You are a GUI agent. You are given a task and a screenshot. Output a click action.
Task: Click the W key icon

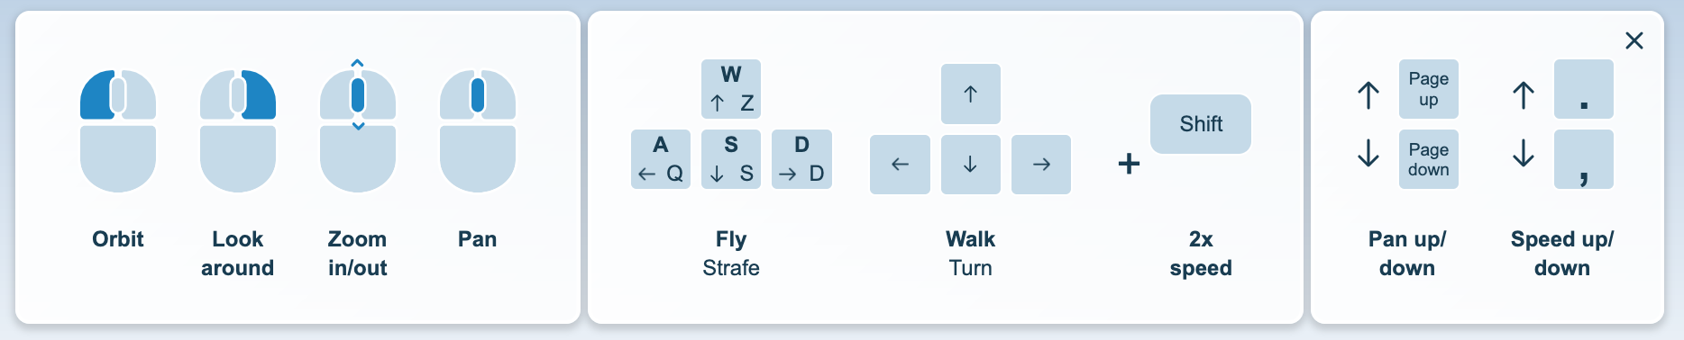731,89
